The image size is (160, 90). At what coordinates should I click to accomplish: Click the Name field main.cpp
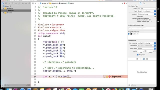pos(146,9)
